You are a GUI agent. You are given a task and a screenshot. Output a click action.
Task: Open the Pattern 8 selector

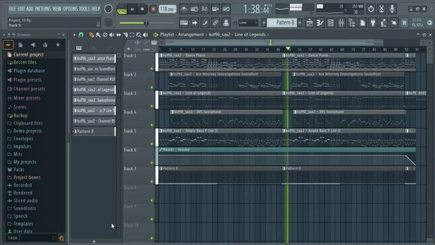tap(281, 22)
